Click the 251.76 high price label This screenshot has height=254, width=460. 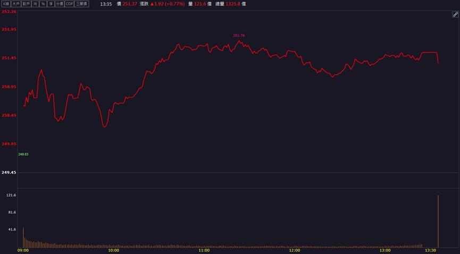239,36
